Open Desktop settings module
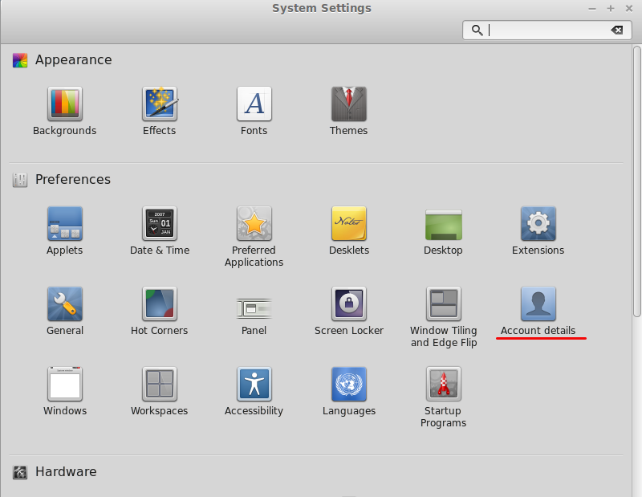The image size is (642, 497). [x=443, y=224]
